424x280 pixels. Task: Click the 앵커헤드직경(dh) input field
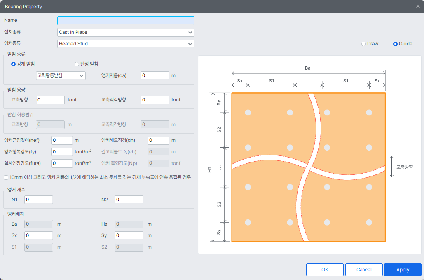tap(158, 140)
